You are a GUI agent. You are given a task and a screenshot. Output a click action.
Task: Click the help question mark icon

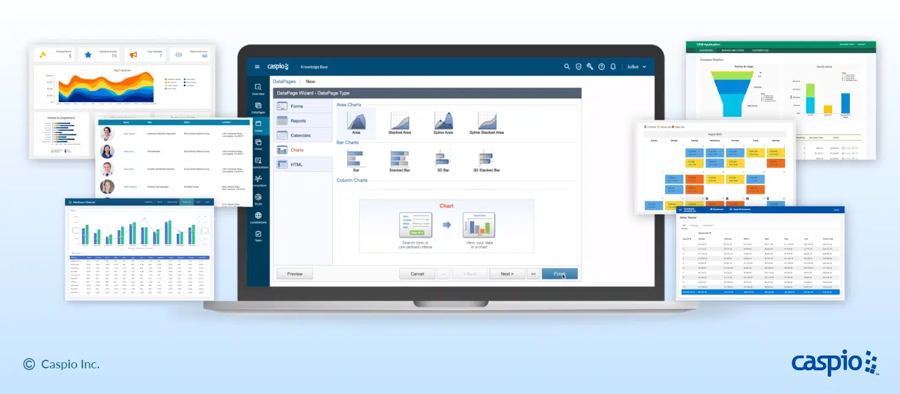tap(601, 67)
